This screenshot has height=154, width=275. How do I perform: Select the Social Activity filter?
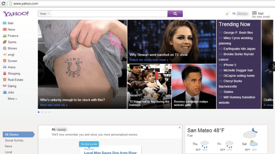coord(14,140)
